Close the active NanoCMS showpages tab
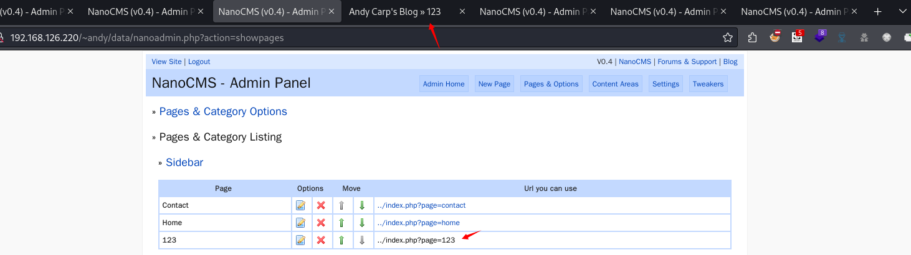Screen dimensions: 911x255 click(x=331, y=11)
